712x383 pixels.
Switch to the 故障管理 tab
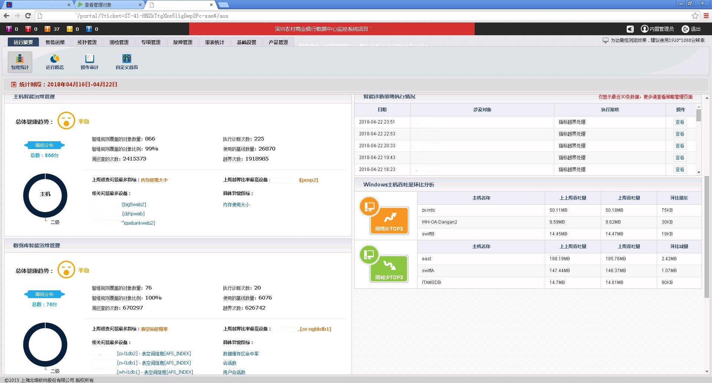tap(182, 42)
